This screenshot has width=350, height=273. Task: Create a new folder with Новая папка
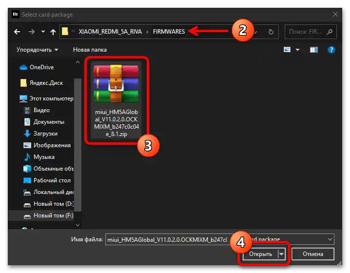pos(90,50)
